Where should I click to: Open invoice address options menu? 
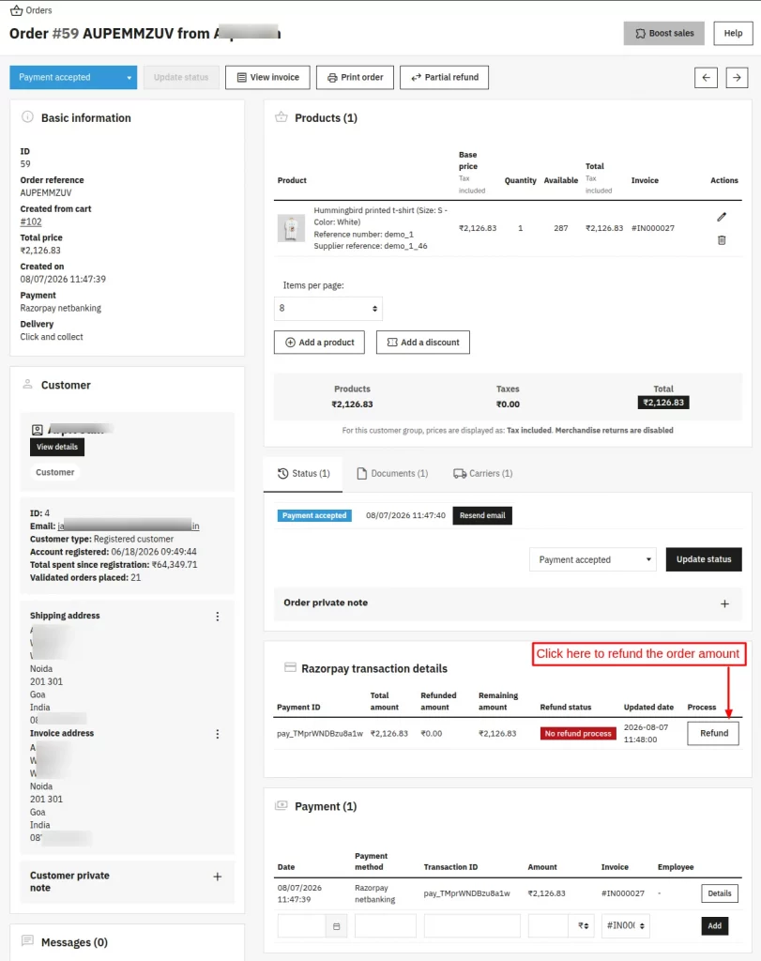(217, 734)
